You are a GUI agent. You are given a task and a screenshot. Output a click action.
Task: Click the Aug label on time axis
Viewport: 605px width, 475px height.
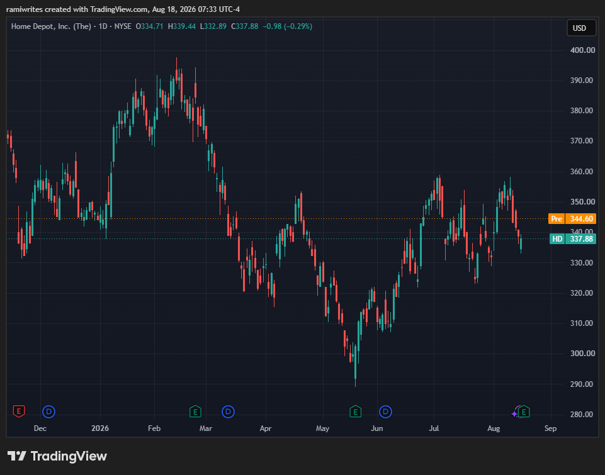(494, 428)
